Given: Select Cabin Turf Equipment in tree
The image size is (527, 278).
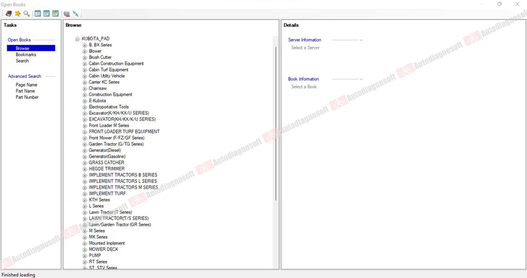Looking at the screenshot, I should point(108,70).
